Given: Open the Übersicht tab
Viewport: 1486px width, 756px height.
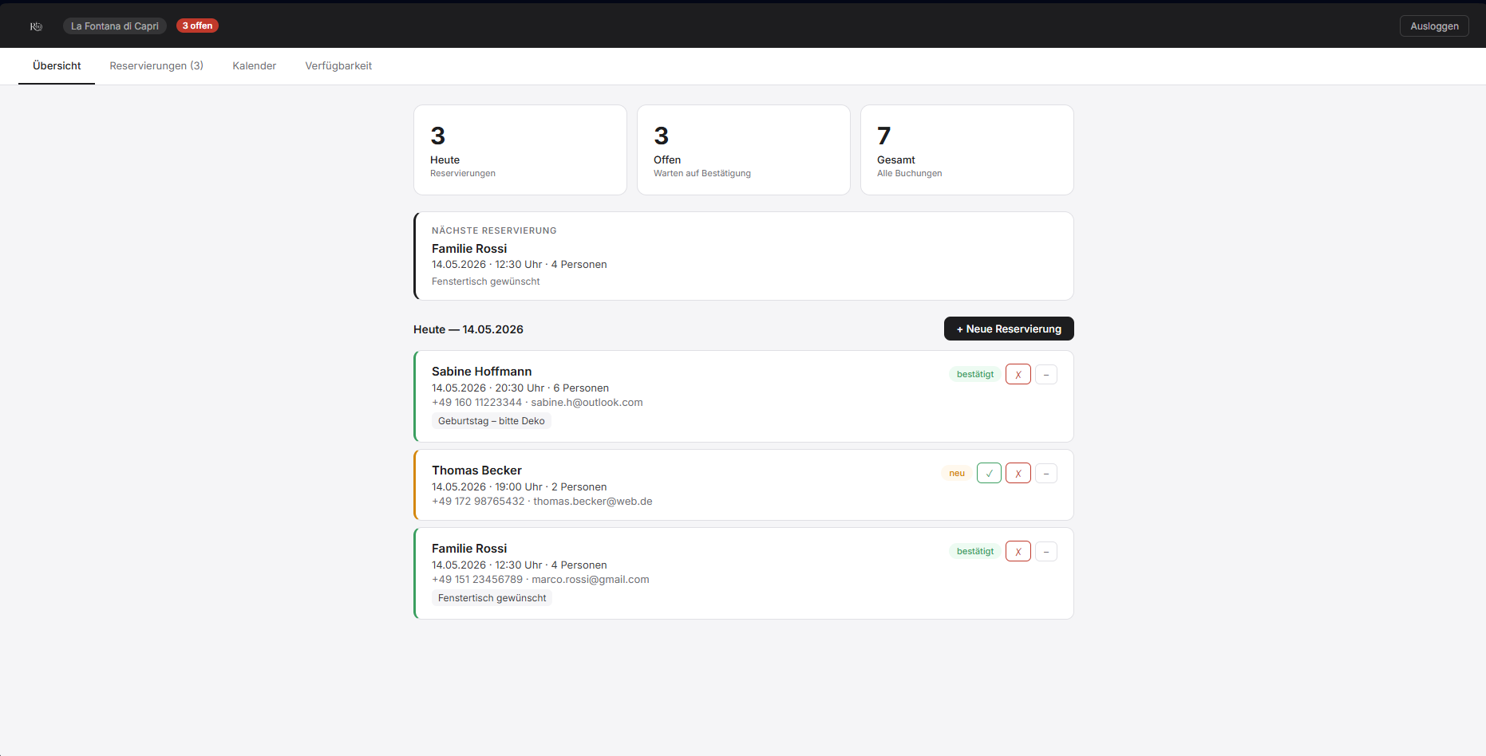Looking at the screenshot, I should click(x=57, y=66).
